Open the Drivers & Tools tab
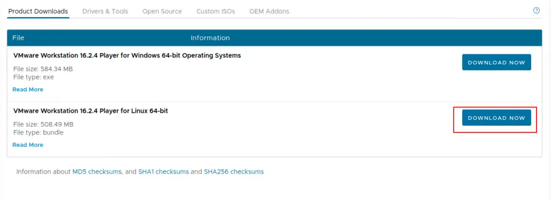The width and height of the screenshot is (551, 200). (x=105, y=11)
